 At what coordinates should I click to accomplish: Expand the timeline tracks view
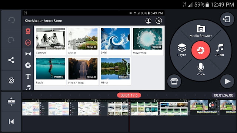(11, 102)
